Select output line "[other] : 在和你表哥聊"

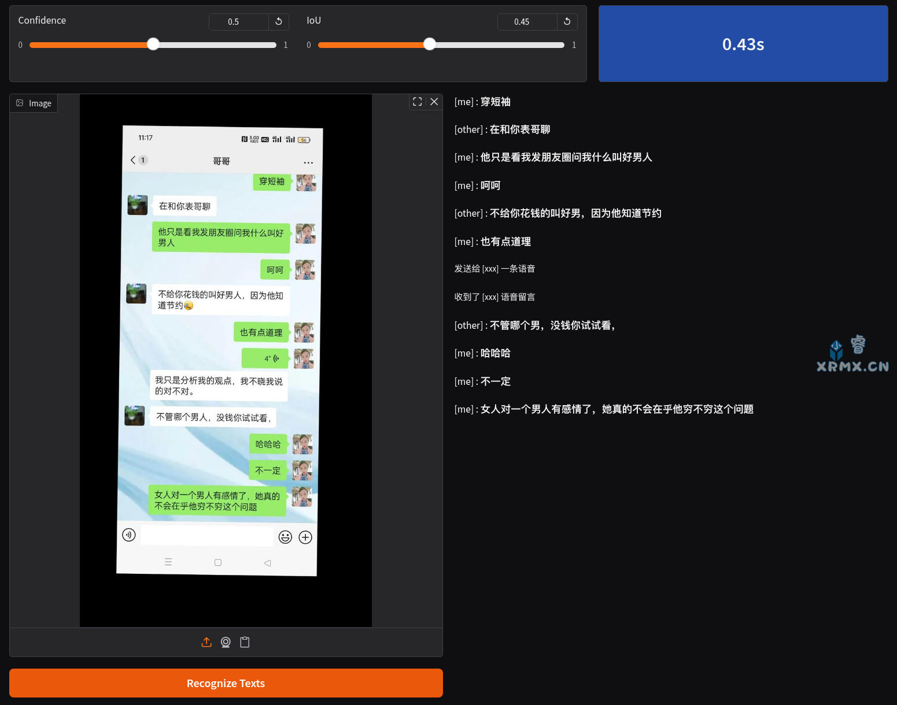(503, 129)
